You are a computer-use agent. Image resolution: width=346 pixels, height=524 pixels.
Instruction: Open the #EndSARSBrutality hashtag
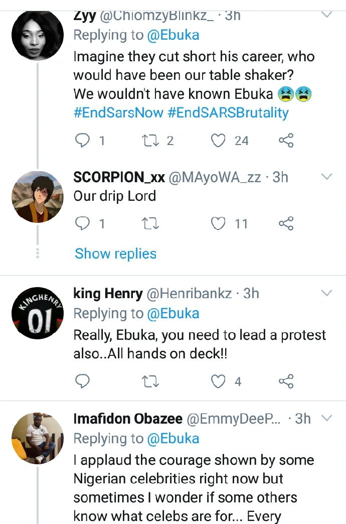pyautogui.click(x=228, y=112)
